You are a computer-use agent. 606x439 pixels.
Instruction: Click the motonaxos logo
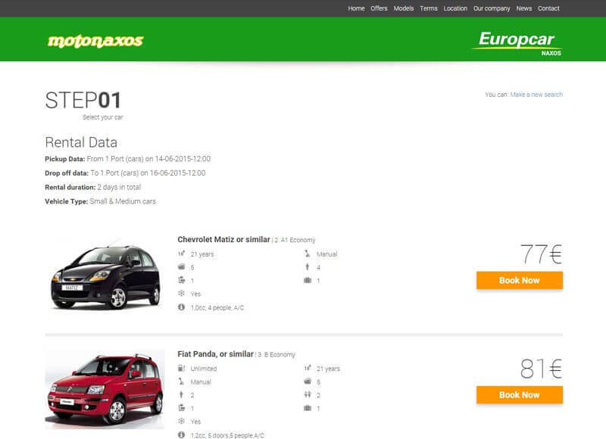95,41
